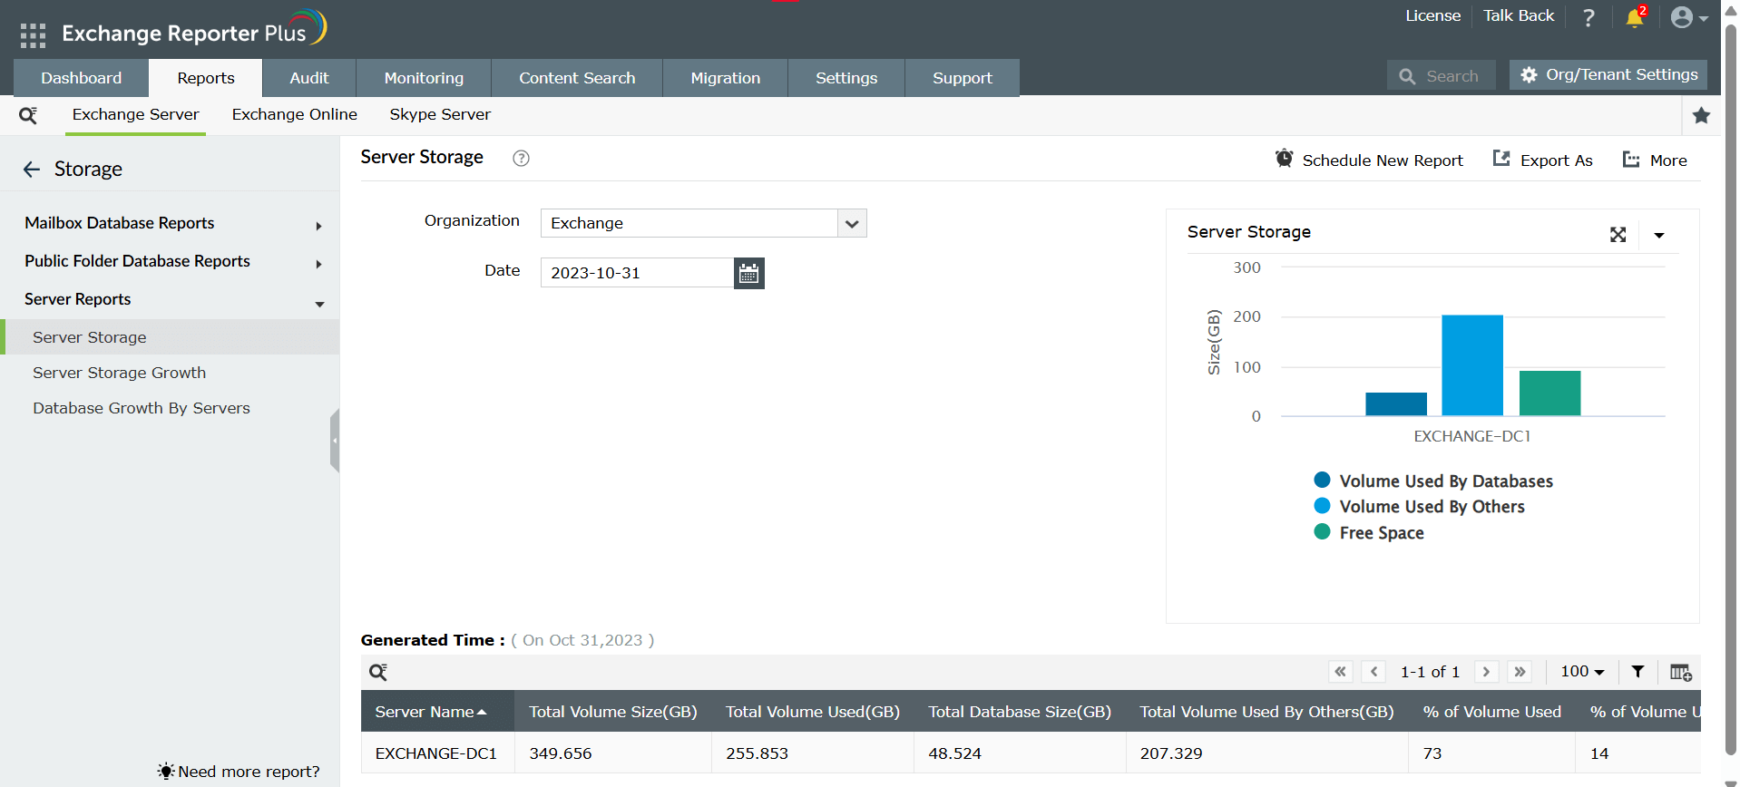1740x787 pixels.
Task: Click the Export As icon
Action: coord(1501,159)
